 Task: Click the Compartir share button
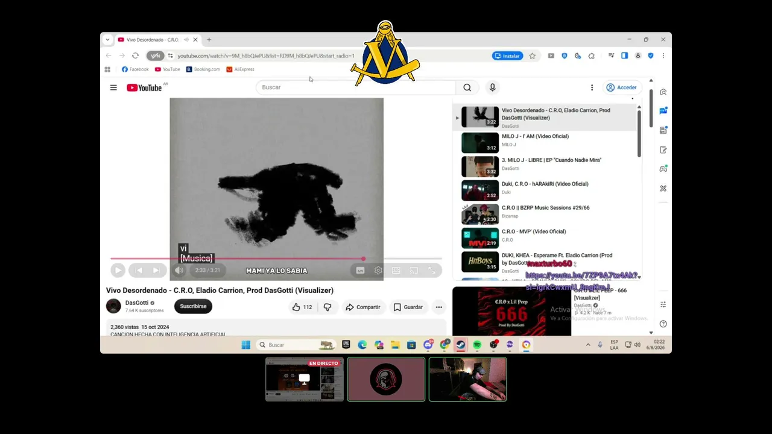(362, 307)
